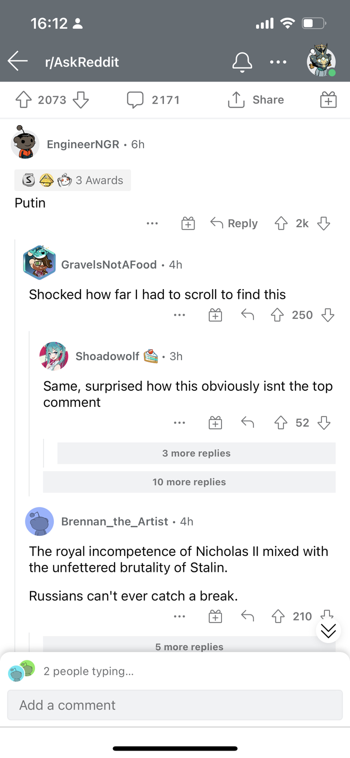
Task: Open Brennan_the_Artist's user profile
Action: [x=114, y=521]
